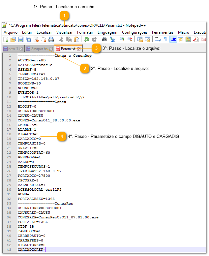Click line PORTAREP=1366
The width and height of the screenshot is (209, 256).
(x=33, y=222)
